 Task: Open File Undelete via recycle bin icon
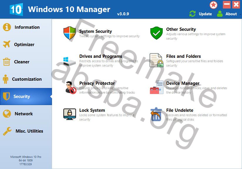click(156, 114)
